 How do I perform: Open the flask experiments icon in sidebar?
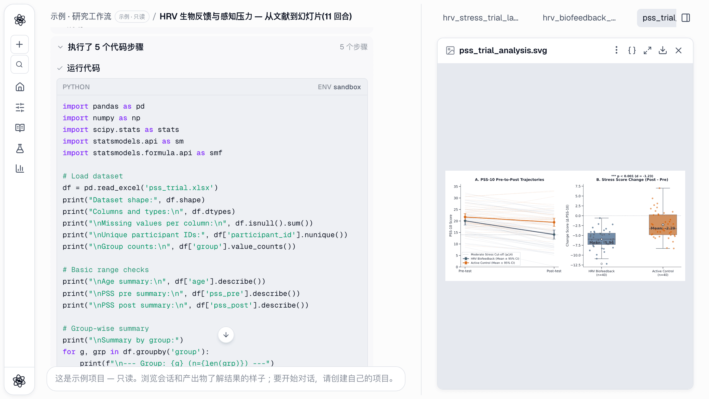tap(20, 149)
